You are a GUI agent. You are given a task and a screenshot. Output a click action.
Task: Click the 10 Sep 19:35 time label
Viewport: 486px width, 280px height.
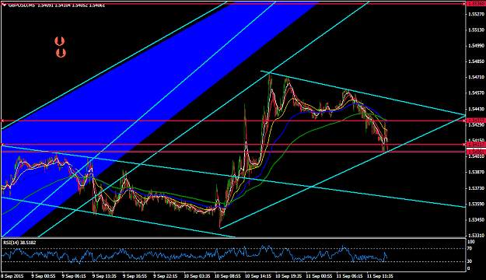click(x=288, y=275)
